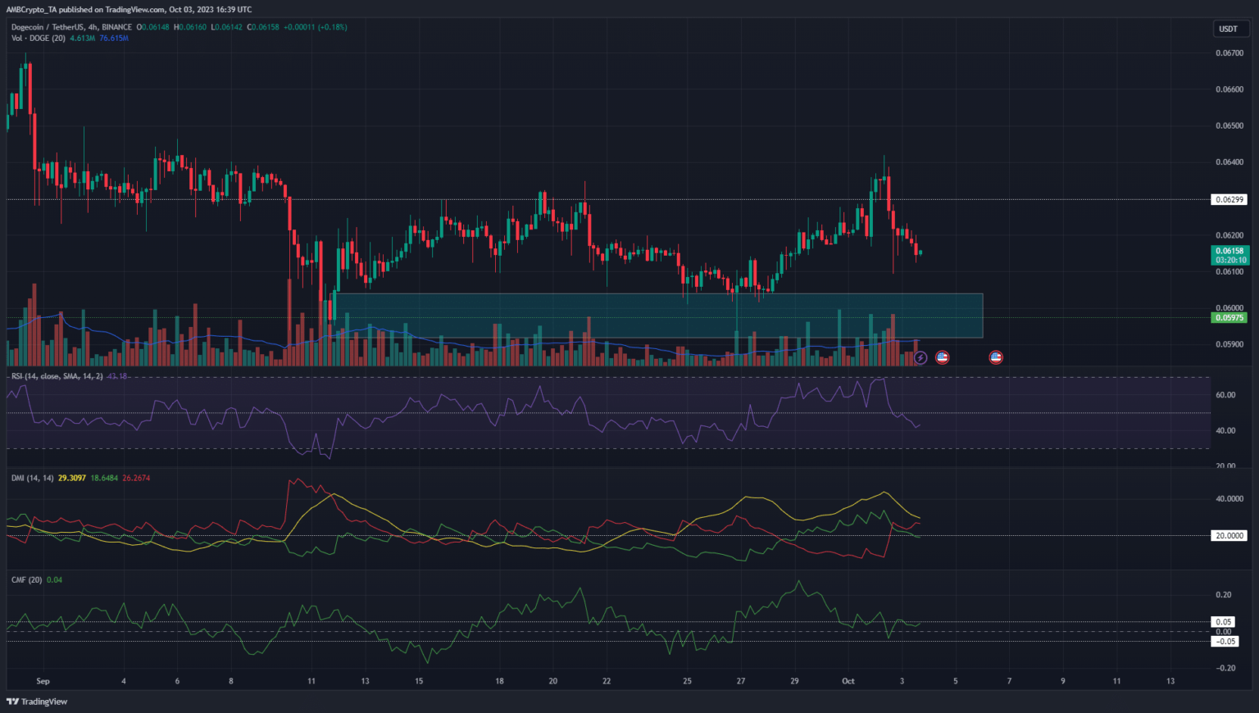
Task: Click the TradingView logo at bottom left
Action: click(x=37, y=702)
